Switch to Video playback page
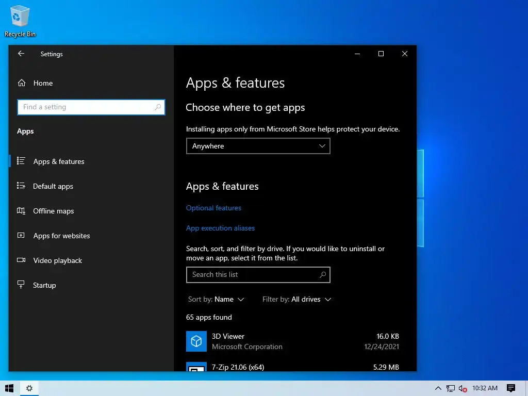Viewport: 528px width, 396px height. point(91,260)
